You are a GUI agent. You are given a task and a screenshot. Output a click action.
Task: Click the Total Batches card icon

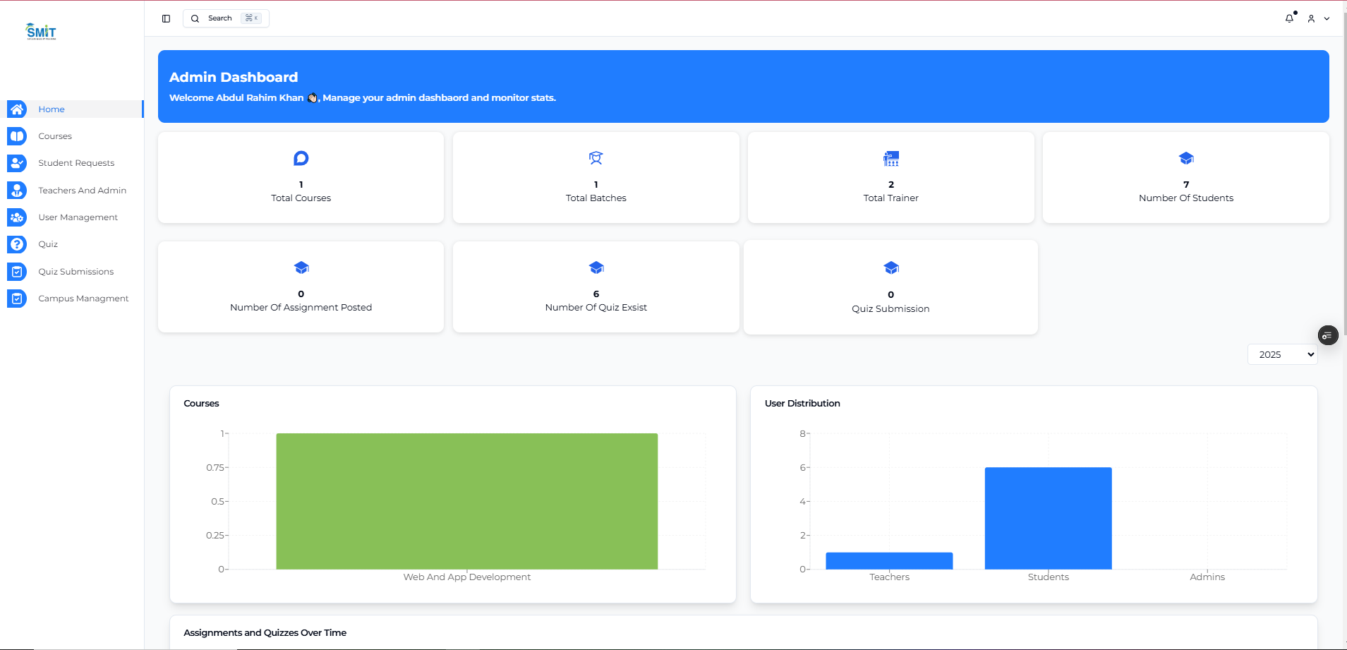pos(596,158)
